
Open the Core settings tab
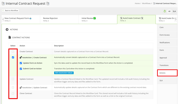point(167,27)
